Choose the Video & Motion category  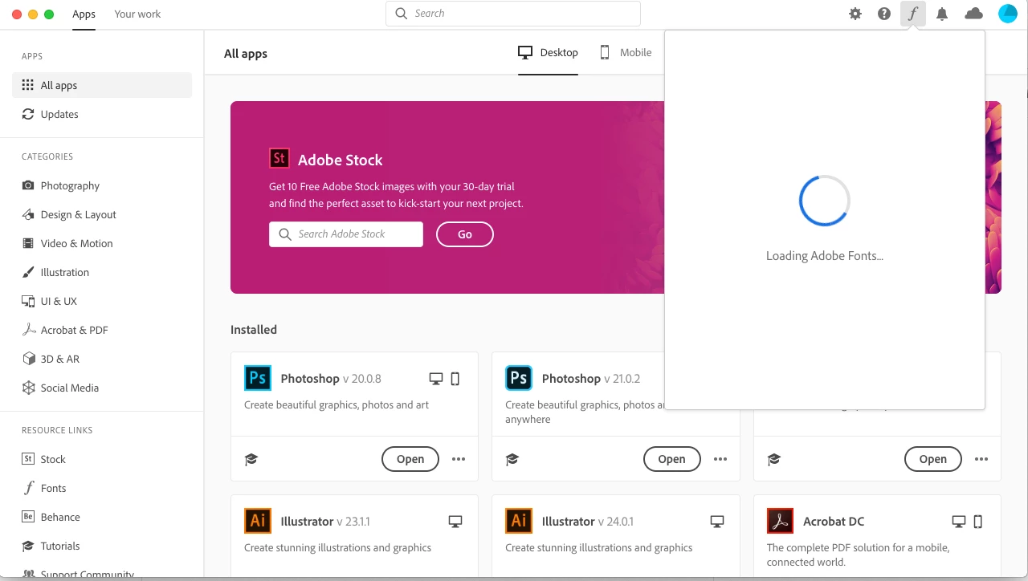102,243
